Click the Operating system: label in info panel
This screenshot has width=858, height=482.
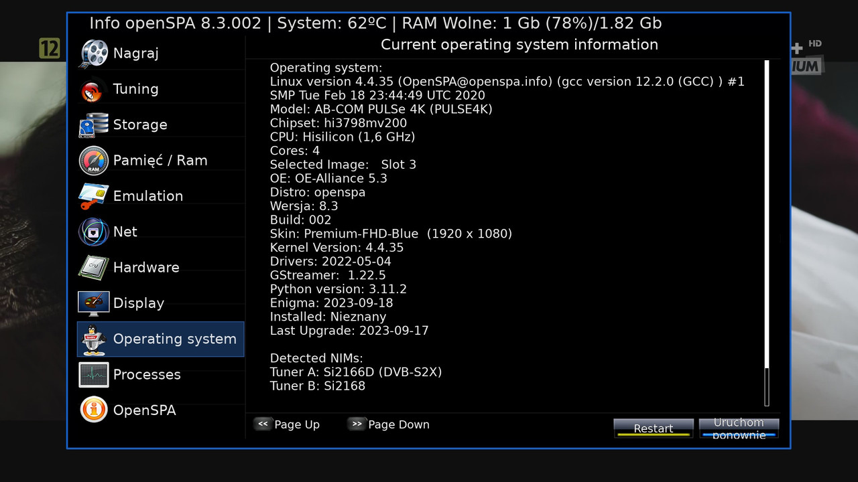tap(326, 68)
